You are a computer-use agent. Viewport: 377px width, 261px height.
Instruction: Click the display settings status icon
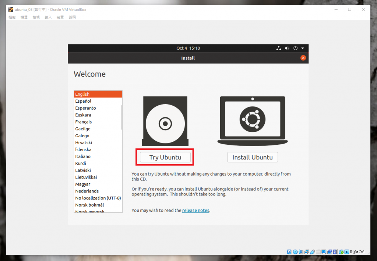[x=324, y=252]
